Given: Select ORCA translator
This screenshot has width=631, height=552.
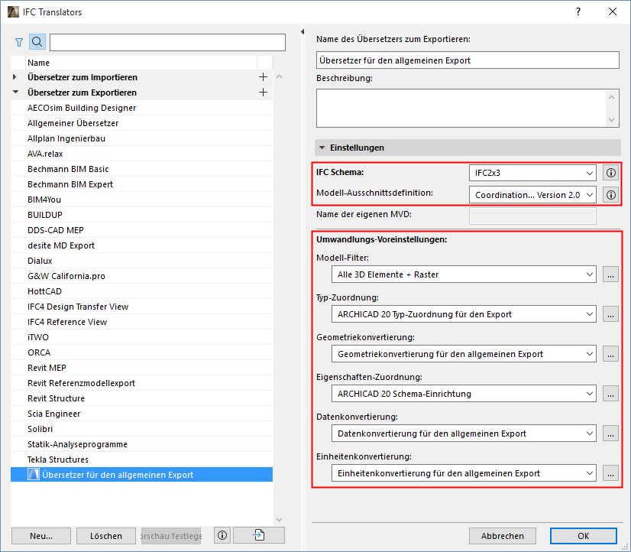Looking at the screenshot, I should (x=141, y=352).
